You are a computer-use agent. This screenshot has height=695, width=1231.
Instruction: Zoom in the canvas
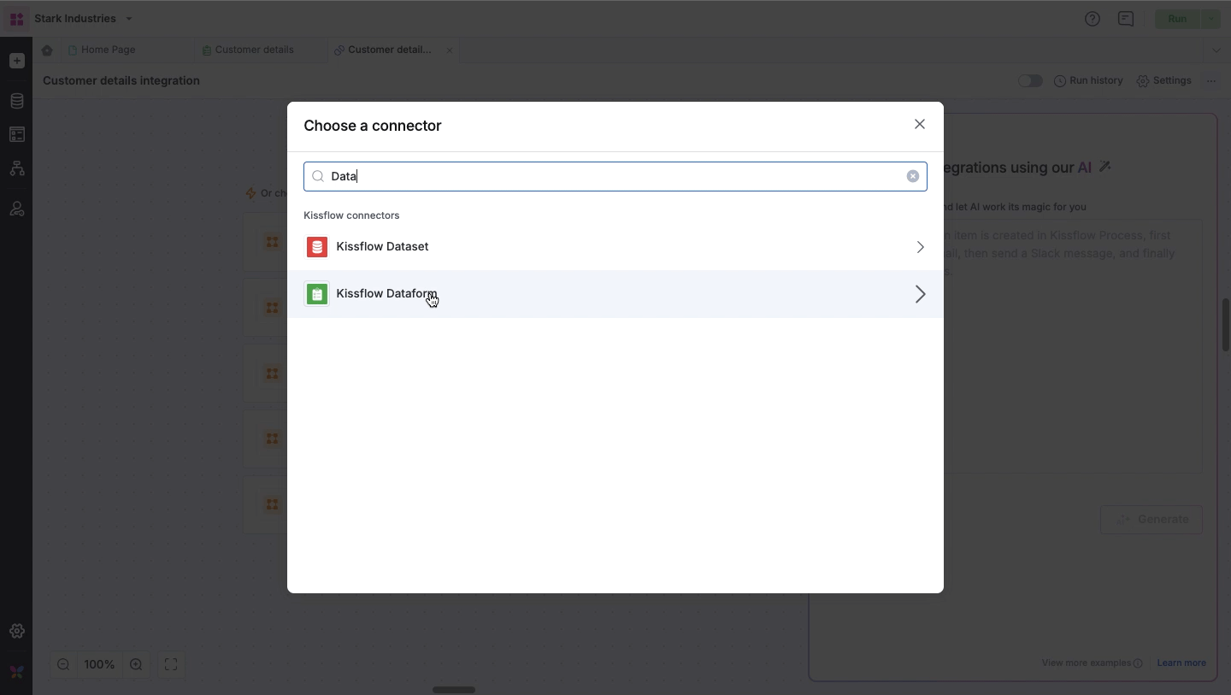[136, 664]
